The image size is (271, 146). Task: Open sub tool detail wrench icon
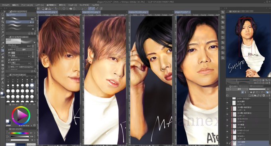click(x=35, y=71)
